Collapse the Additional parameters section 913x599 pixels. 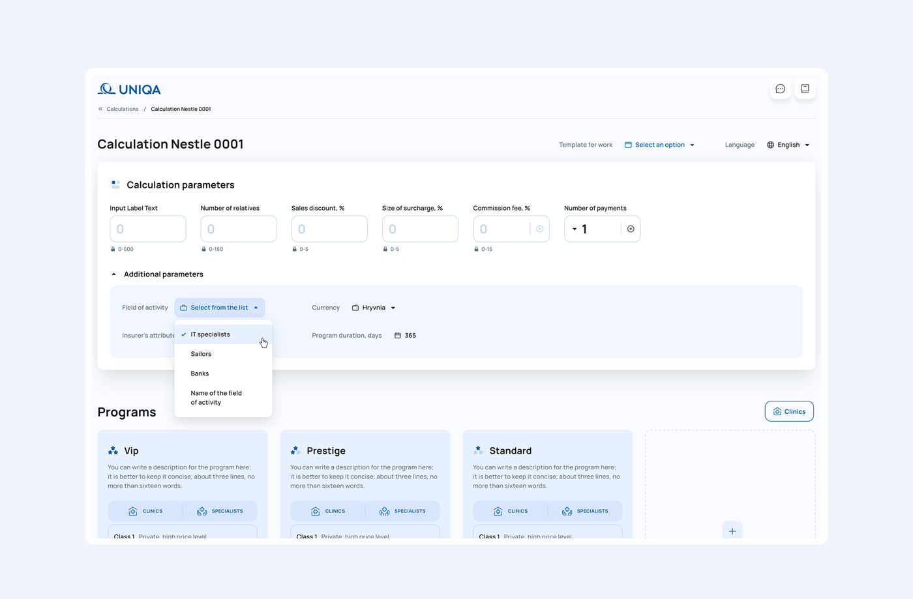[113, 274]
